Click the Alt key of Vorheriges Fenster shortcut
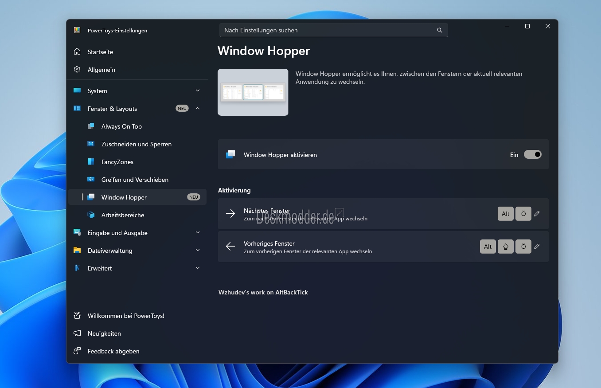 pos(488,247)
